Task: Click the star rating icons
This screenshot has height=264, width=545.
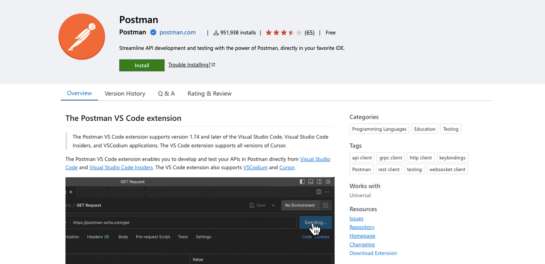Action: click(284, 32)
